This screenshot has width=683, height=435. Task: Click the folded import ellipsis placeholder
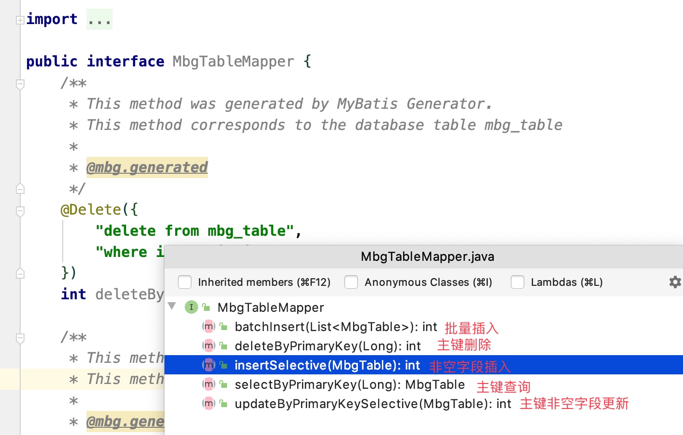(x=99, y=20)
